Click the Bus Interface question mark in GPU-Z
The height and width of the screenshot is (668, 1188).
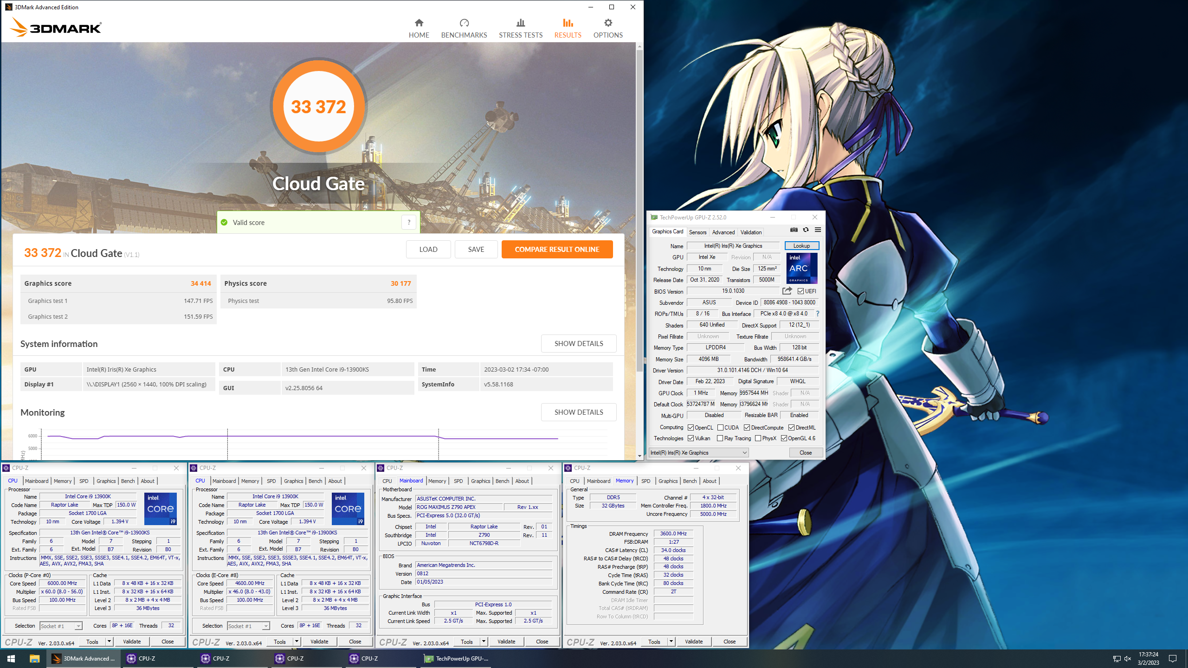818,314
